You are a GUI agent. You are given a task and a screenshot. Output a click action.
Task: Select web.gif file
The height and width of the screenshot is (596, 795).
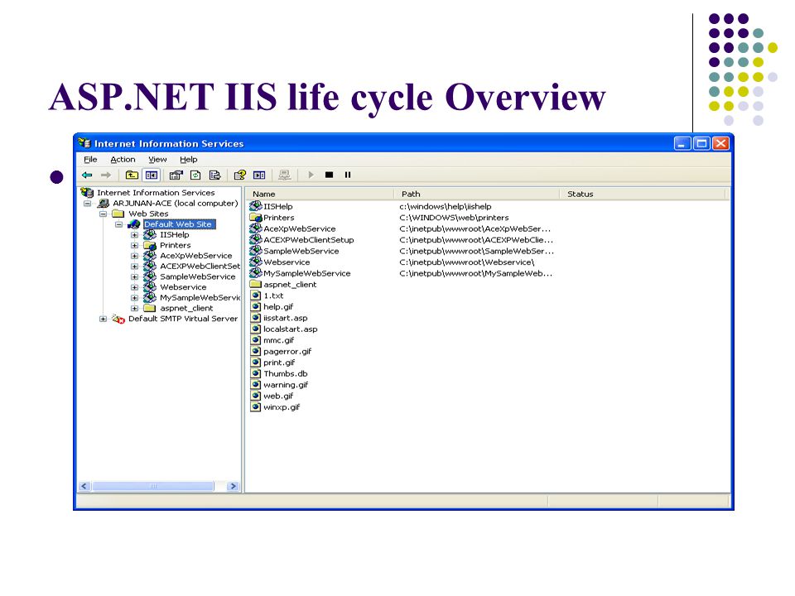coord(278,396)
